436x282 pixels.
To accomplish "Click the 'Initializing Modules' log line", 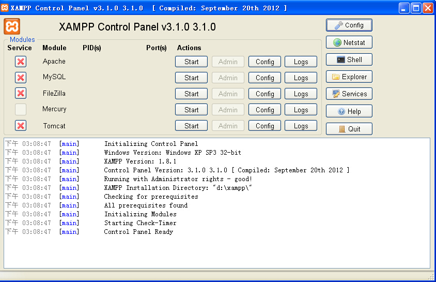I will [141, 214].
